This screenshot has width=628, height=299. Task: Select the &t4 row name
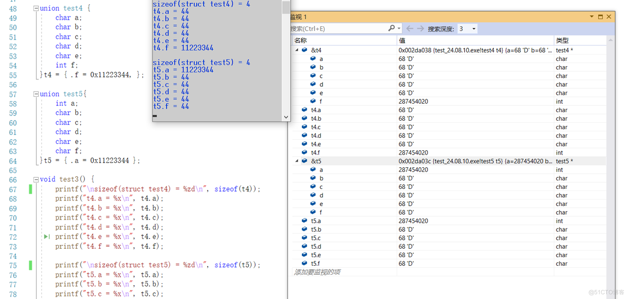coord(316,50)
